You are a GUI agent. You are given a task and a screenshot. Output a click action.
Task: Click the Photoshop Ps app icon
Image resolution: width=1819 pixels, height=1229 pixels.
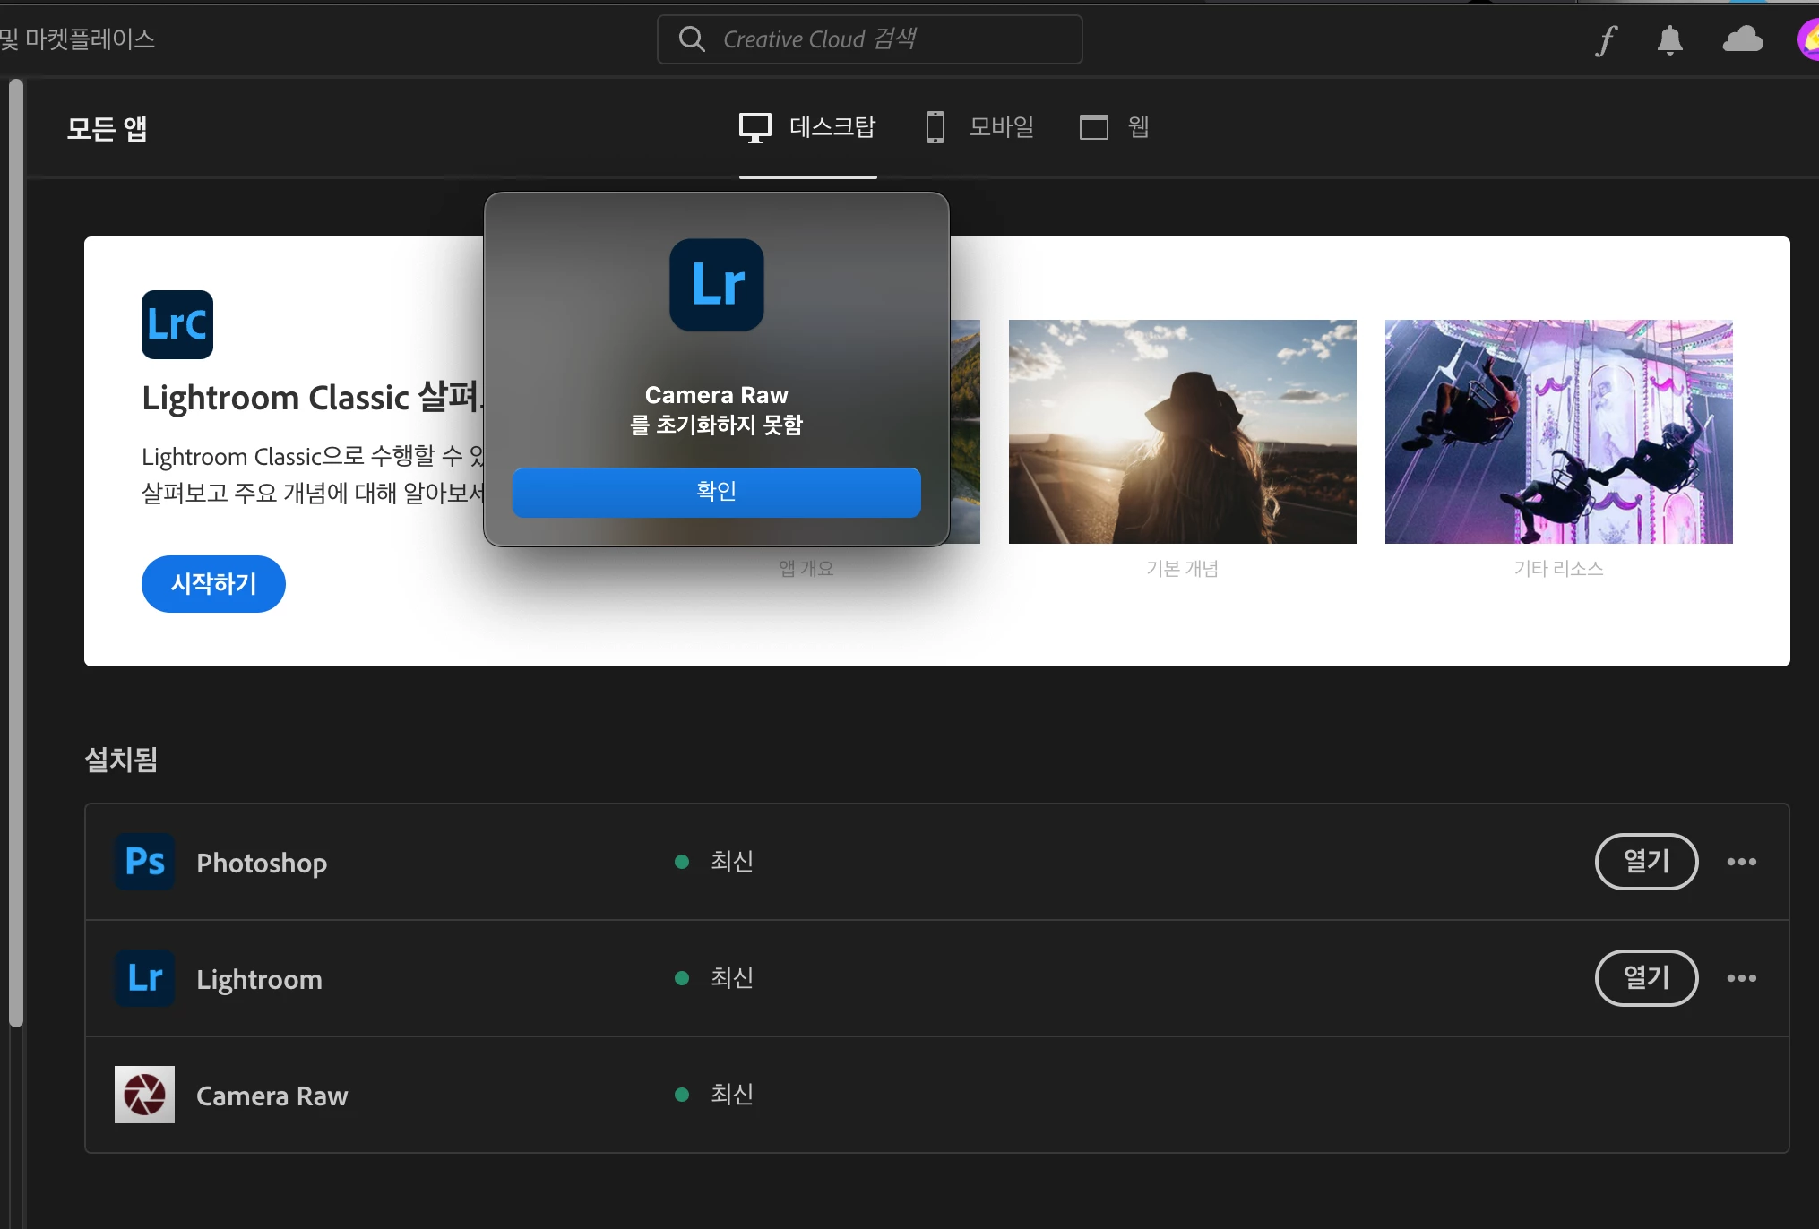pos(144,862)
